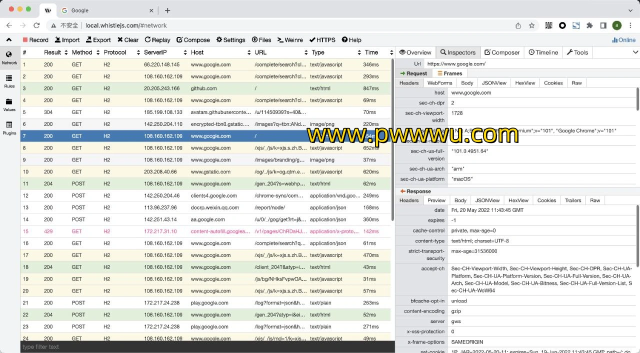Open the response Trailers tab
The image size is (640, 353).
pos(573,200)
